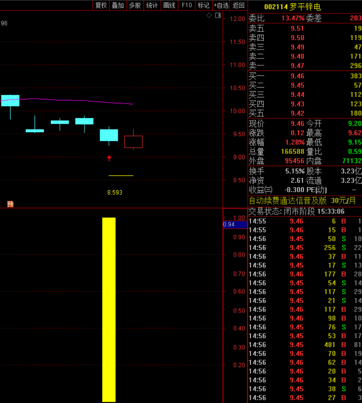
Task: Click the hollow red candlestick
Action: (133, 142)
